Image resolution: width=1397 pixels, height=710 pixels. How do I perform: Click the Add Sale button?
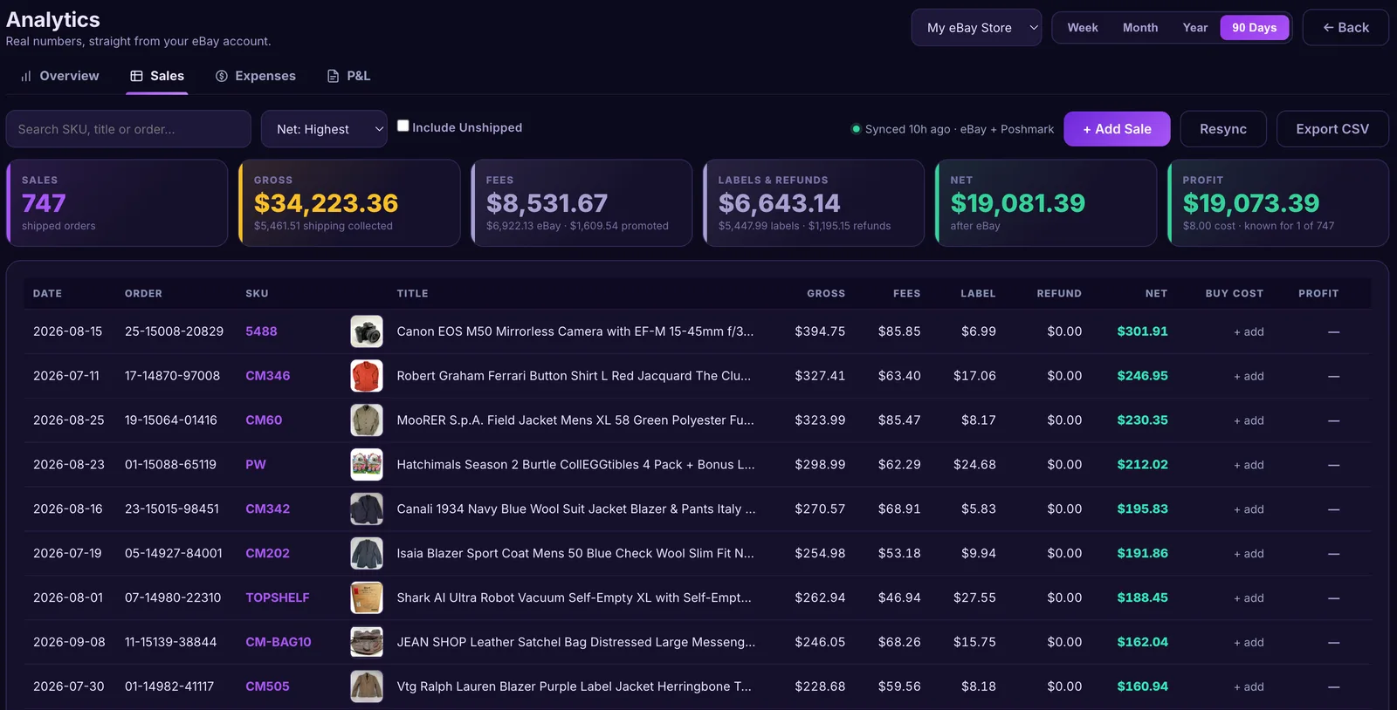(x=1117, y=129)
